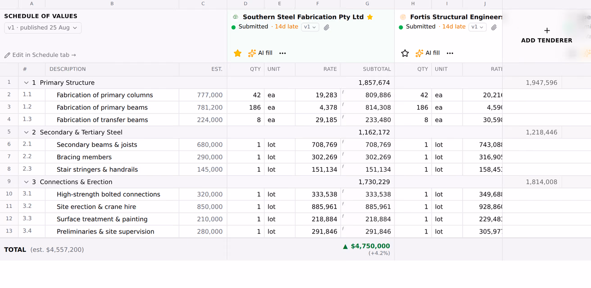Viewport: 591px width, 288px height.
Task: Click Bracing members row description
Action: click(84, 157)
